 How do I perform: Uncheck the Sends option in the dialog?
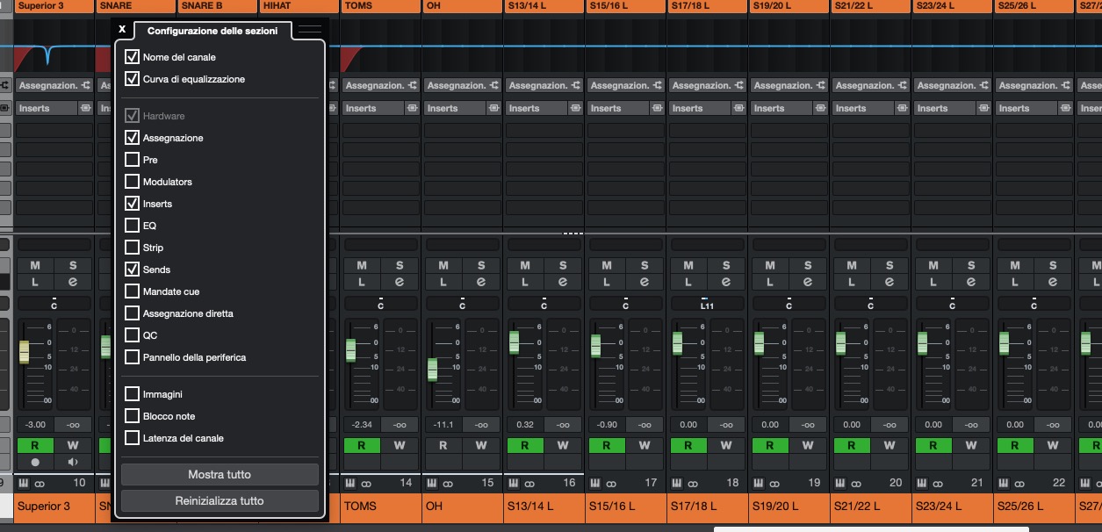pyautogui.click(x=133, y=270)
